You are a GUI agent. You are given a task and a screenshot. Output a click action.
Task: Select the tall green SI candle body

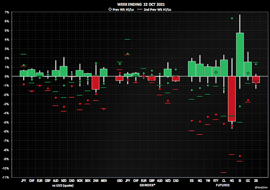point(240,55)
